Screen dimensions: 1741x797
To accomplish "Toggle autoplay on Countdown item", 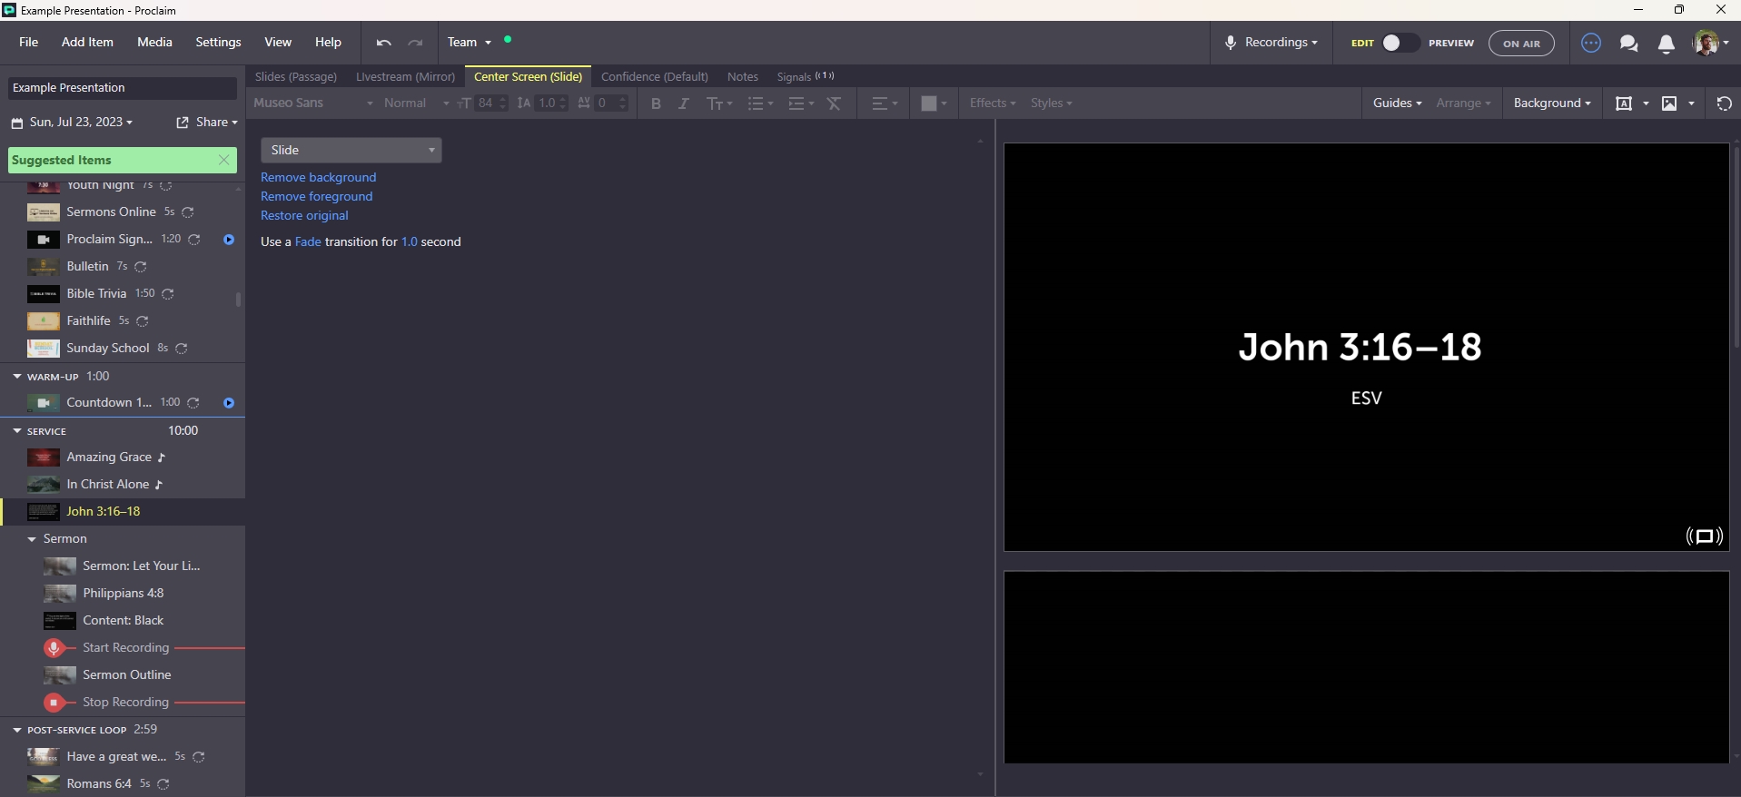I will pyautogui.click(x=229, y=403).
